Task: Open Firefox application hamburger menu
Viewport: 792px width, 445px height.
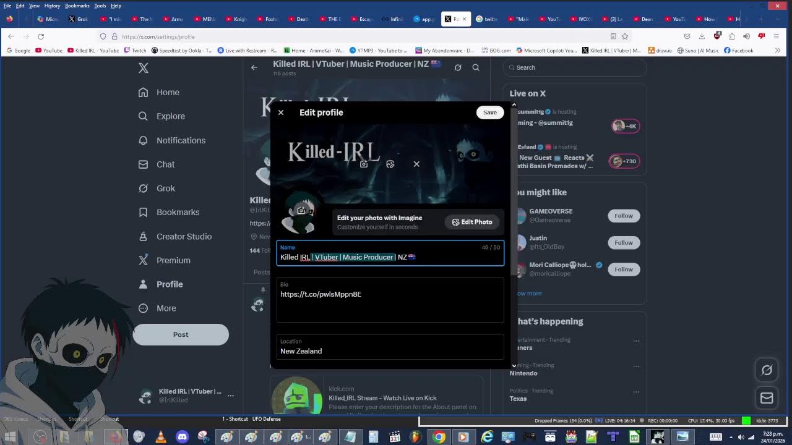Action: click(x=777, y=36)
